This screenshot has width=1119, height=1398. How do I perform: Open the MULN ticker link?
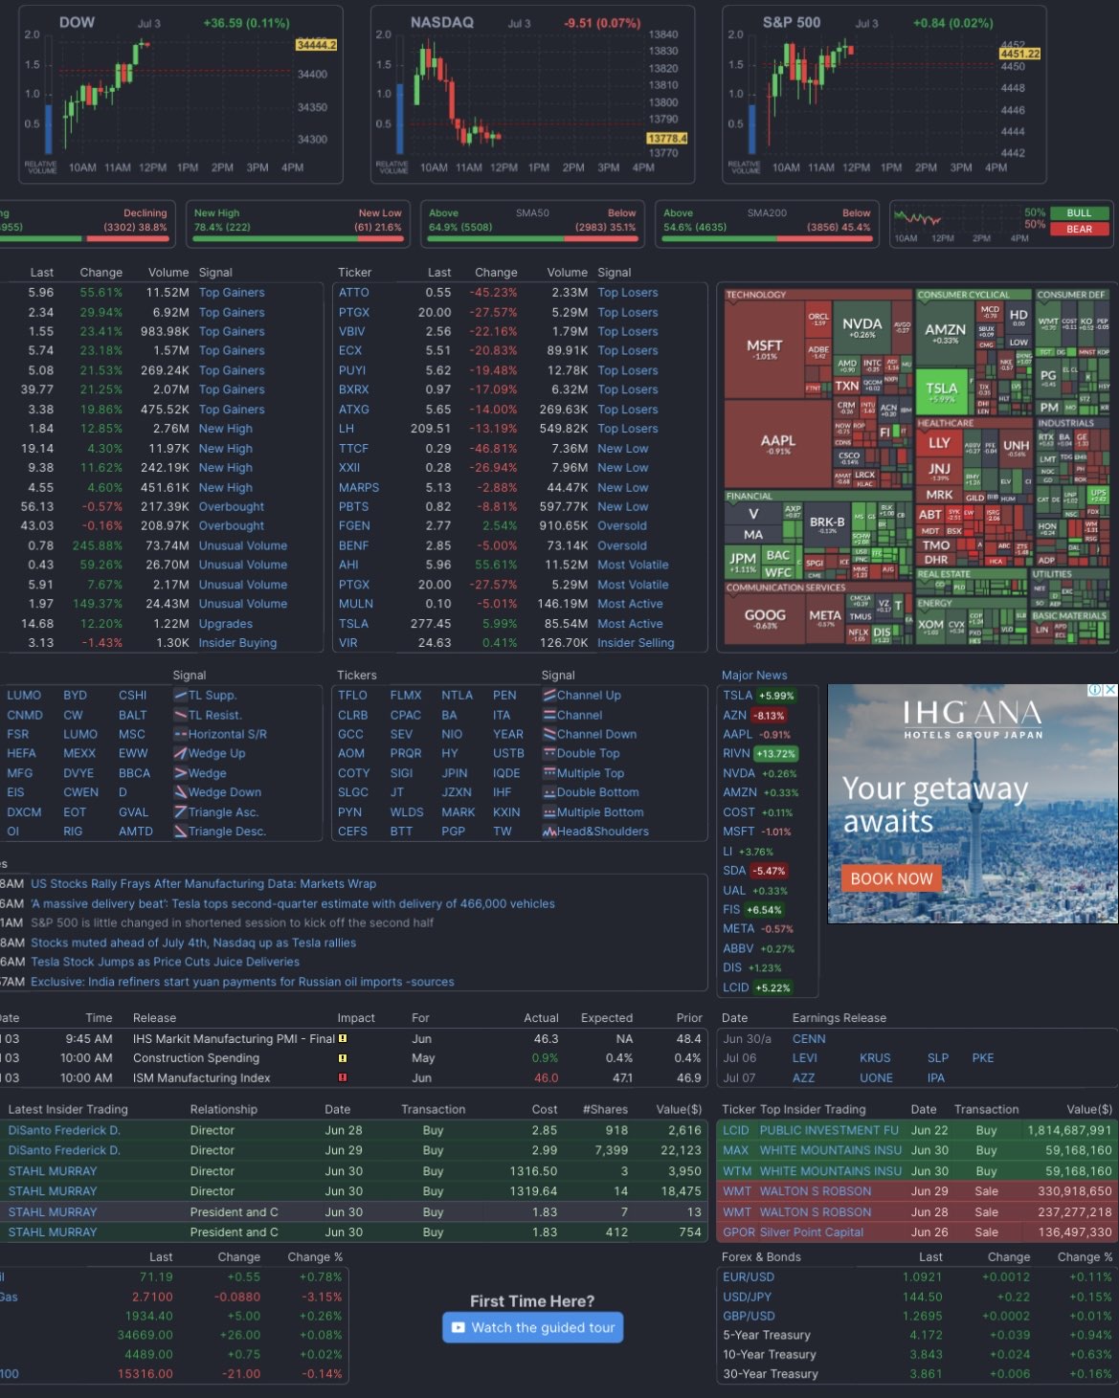click(356, 604)
